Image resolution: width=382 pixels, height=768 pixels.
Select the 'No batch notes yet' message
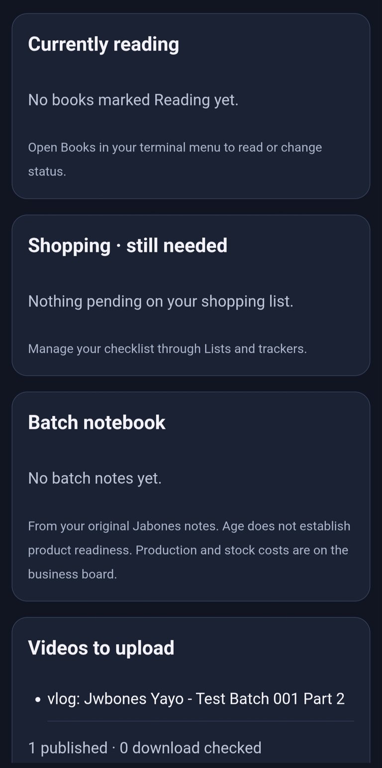point(95,478)
